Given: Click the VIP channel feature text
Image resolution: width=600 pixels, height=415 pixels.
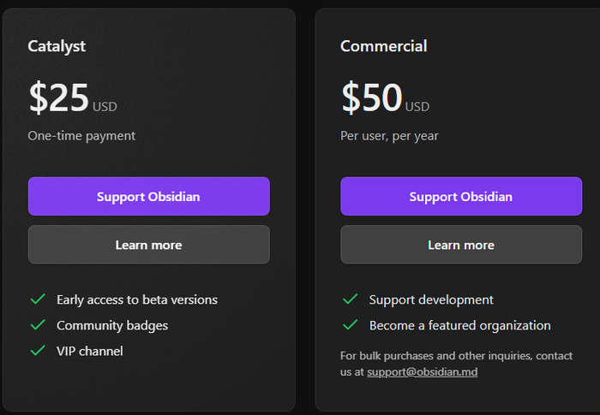Looking at the screenshot, I should [90, 351].
